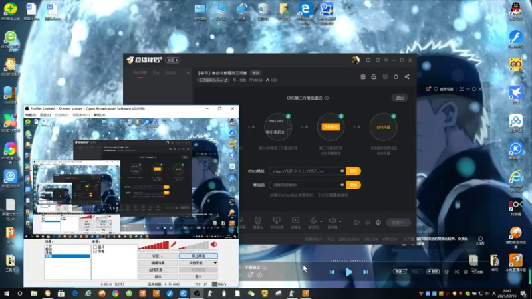Open QQ desktop icon at top right

pos(516,10)
